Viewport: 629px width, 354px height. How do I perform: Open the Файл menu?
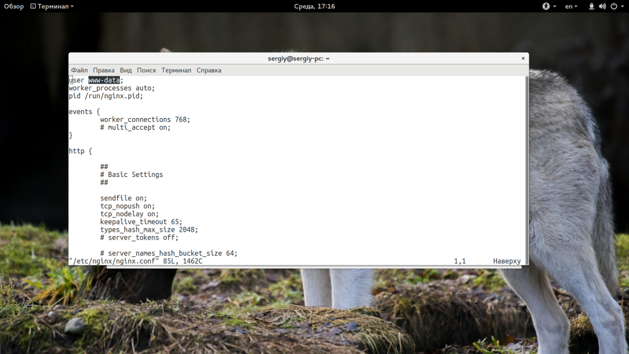click(79, 70)
